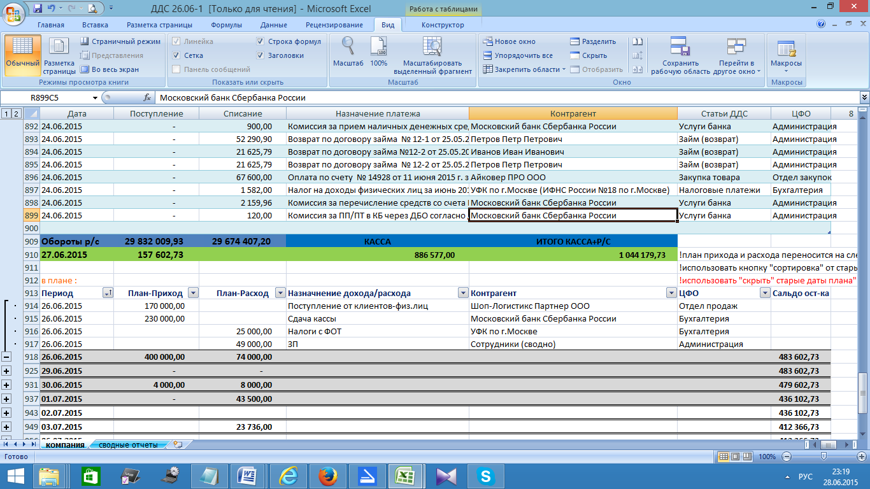Click Упорядочить все

pyautogui.click(x=518, y=55)
